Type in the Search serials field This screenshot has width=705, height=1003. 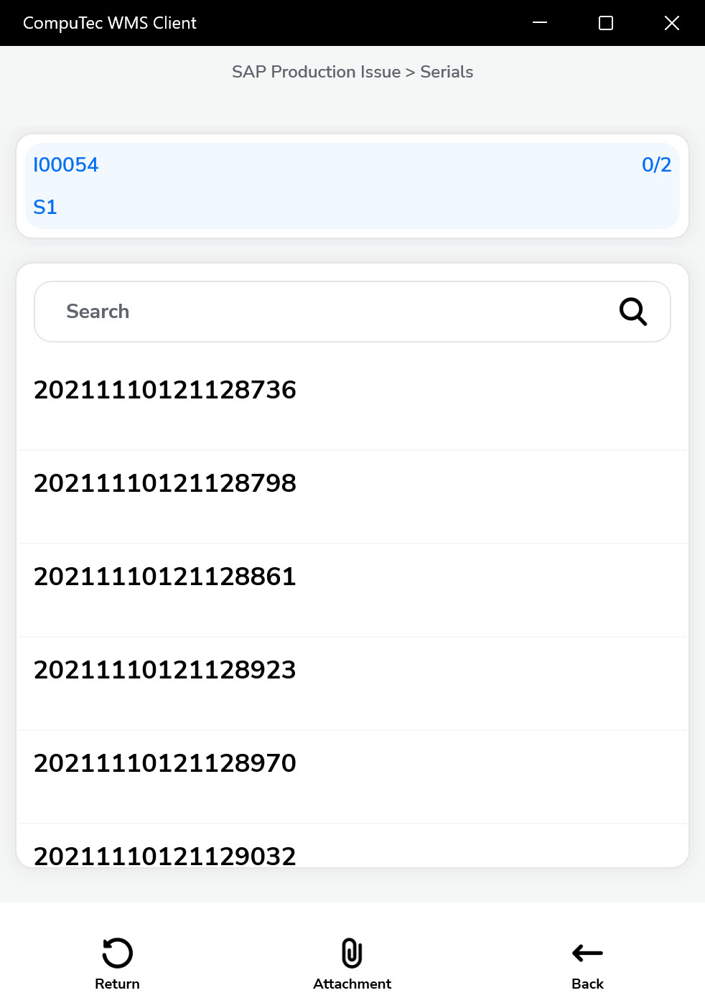323,312
